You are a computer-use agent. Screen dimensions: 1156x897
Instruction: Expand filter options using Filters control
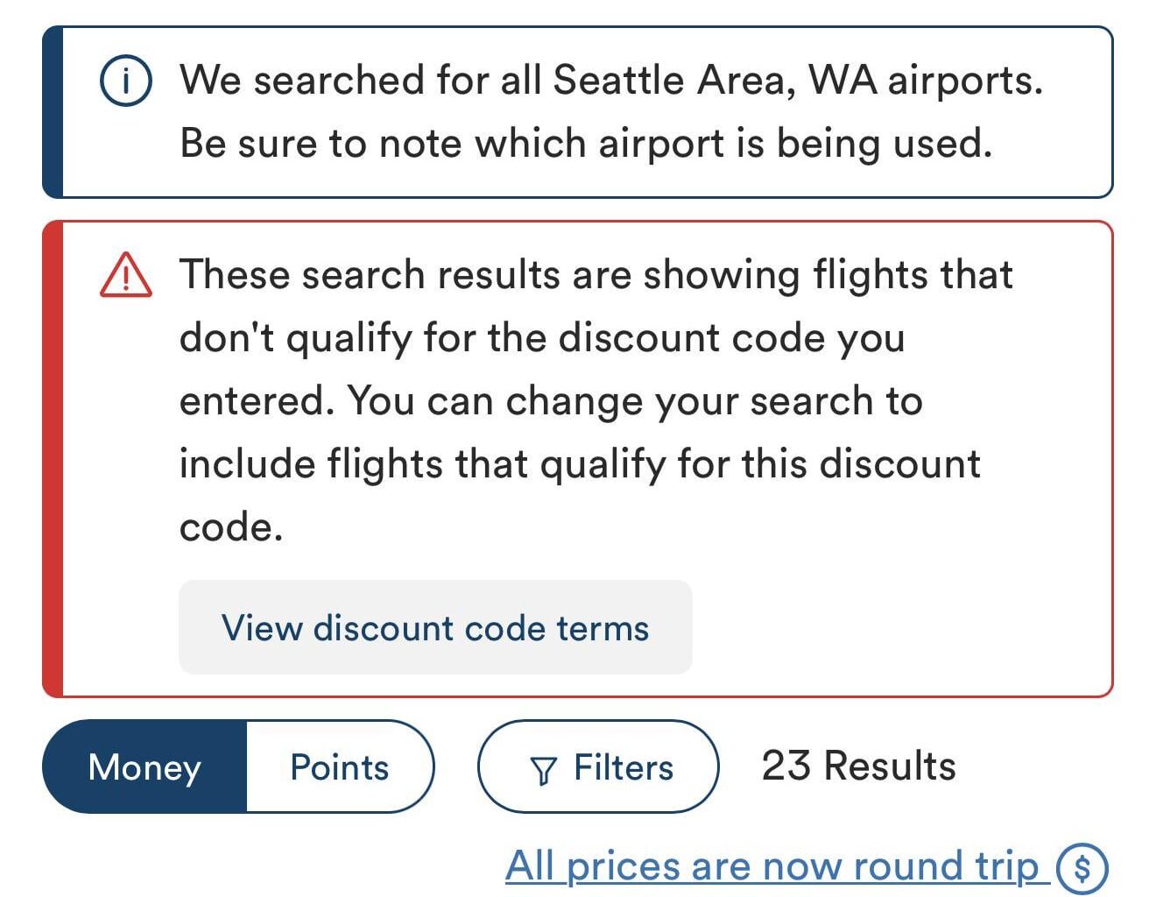click(x=598, y=766)
